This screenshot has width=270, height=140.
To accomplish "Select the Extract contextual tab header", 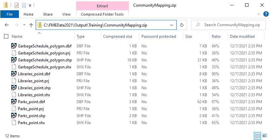I will 102,6.
